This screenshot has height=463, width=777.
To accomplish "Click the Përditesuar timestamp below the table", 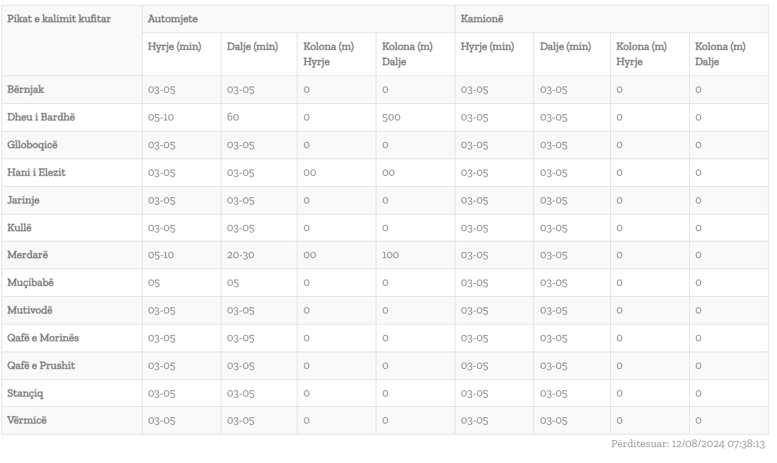I will click(x=688, y=444).
